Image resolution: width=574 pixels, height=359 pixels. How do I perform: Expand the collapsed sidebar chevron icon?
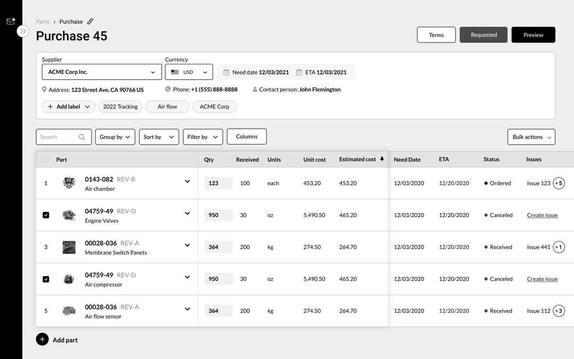coord(22,31)
